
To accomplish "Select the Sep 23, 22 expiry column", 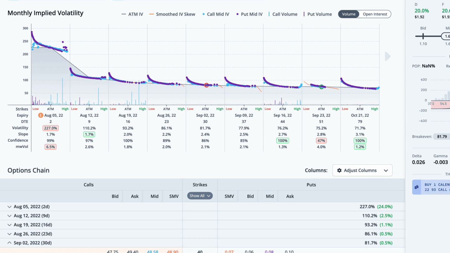I will pos(321,115).
